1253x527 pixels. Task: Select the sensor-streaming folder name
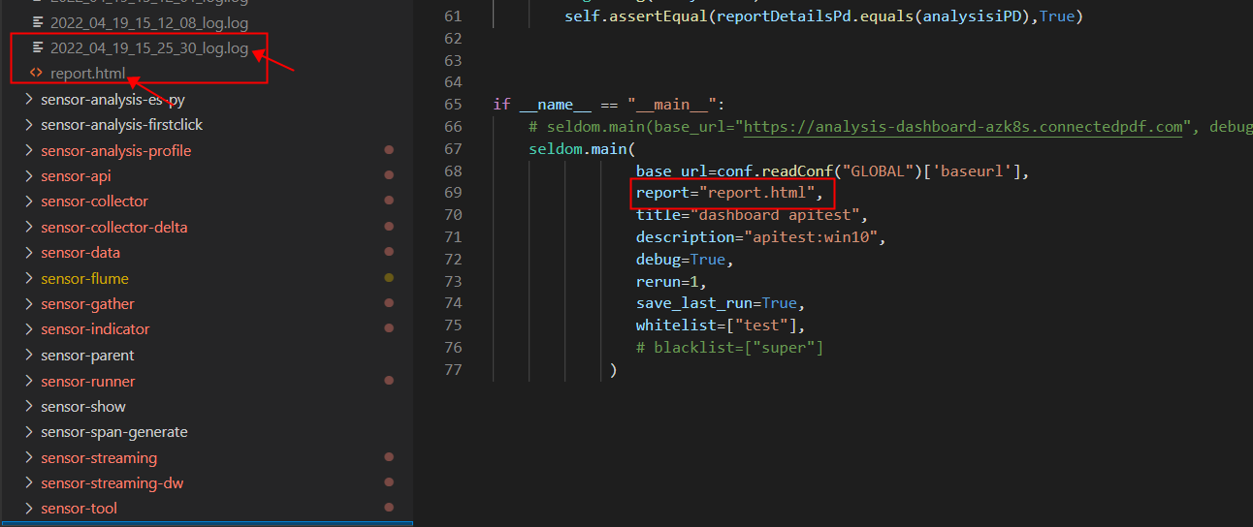coord(99,457)
